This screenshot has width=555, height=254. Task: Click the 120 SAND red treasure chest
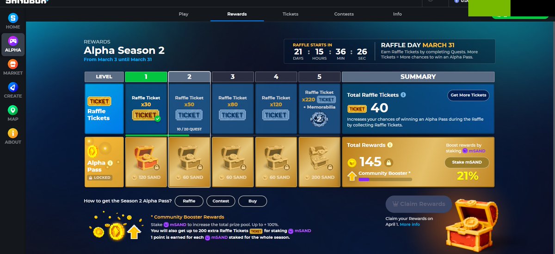pyautogui.click(x=146, y=159)
